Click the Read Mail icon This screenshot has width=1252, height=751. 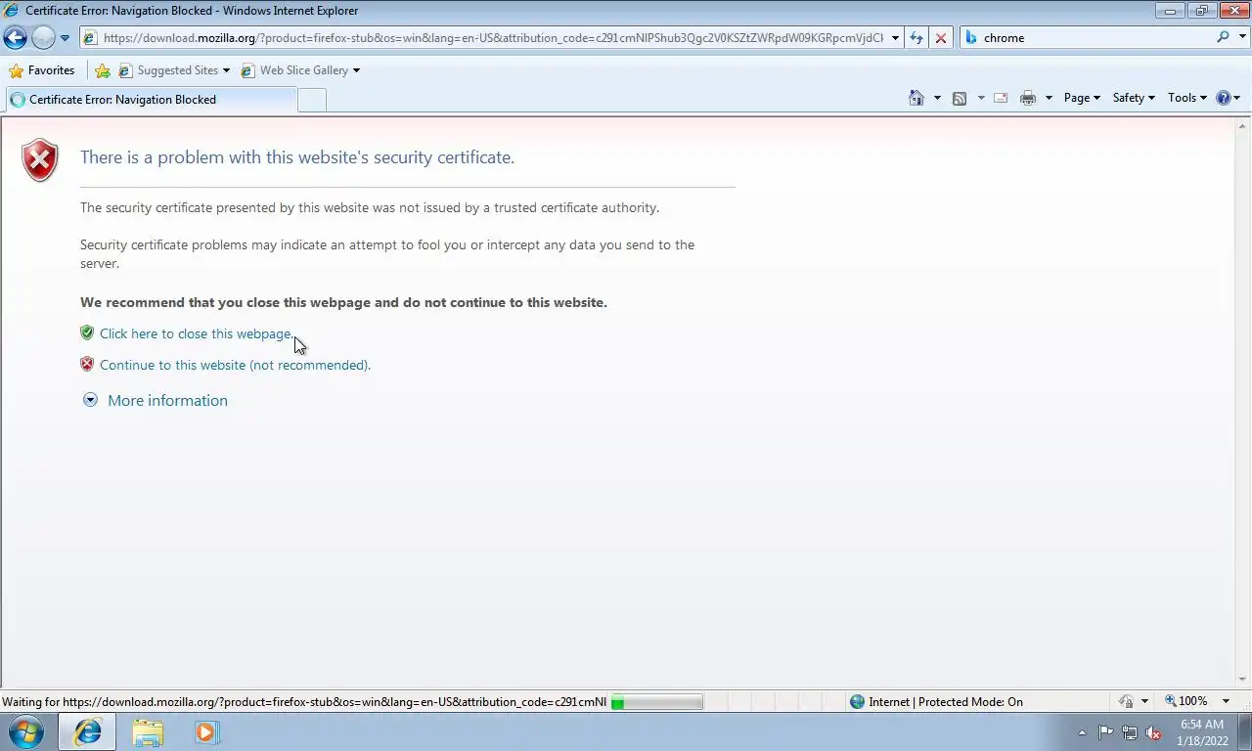click(x=1001, y=98)
